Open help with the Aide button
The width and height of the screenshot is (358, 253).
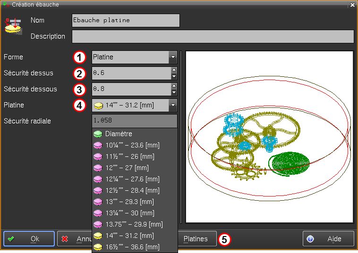(328, 239)
